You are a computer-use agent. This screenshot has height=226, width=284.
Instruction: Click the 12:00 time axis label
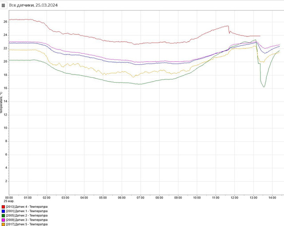234,198
